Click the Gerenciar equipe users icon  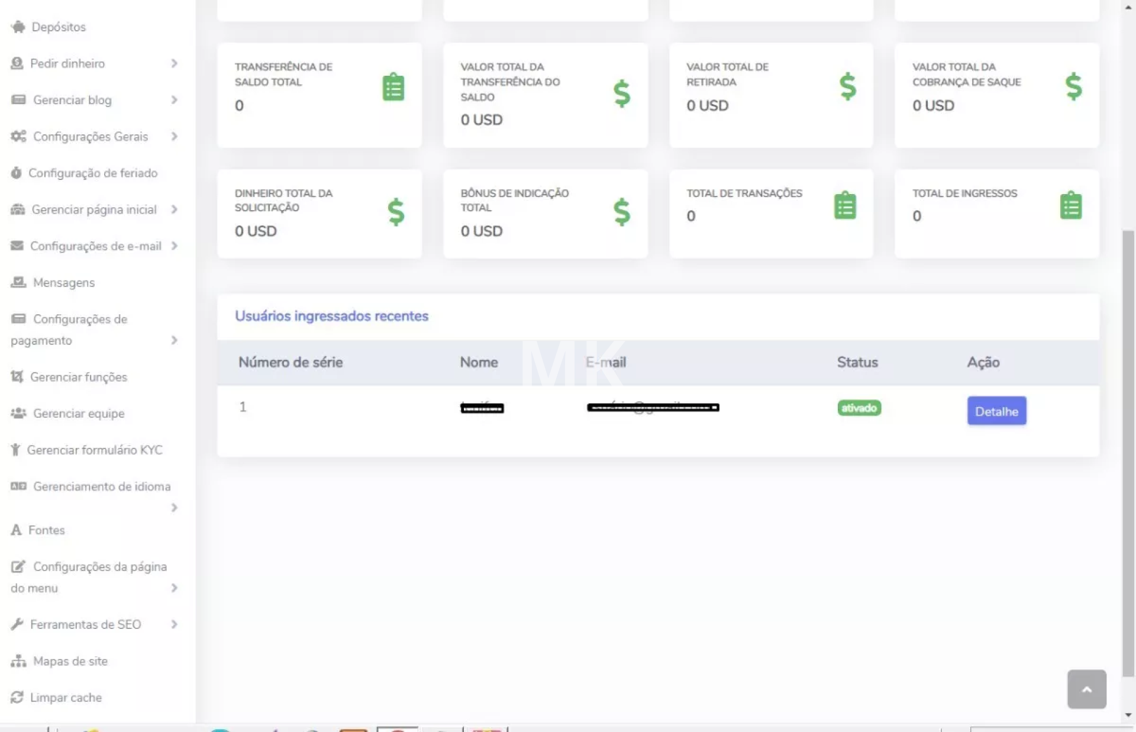18,413
